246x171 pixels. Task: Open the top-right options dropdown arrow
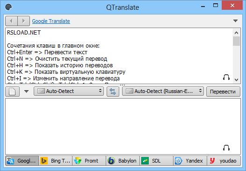click(x=235, y=21)
